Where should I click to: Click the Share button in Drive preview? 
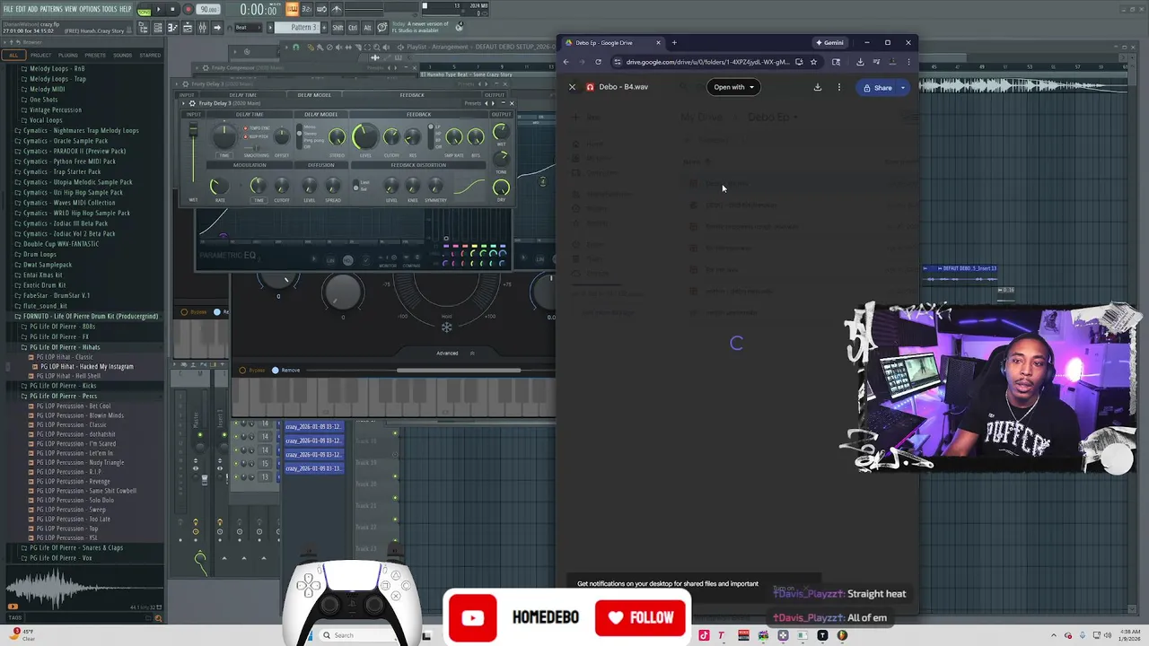[877, 88]
